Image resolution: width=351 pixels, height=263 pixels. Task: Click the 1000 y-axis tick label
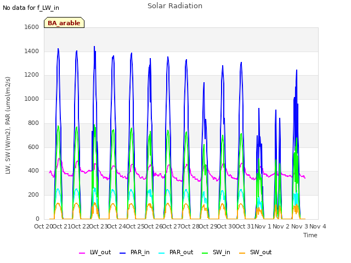[32, 99]
